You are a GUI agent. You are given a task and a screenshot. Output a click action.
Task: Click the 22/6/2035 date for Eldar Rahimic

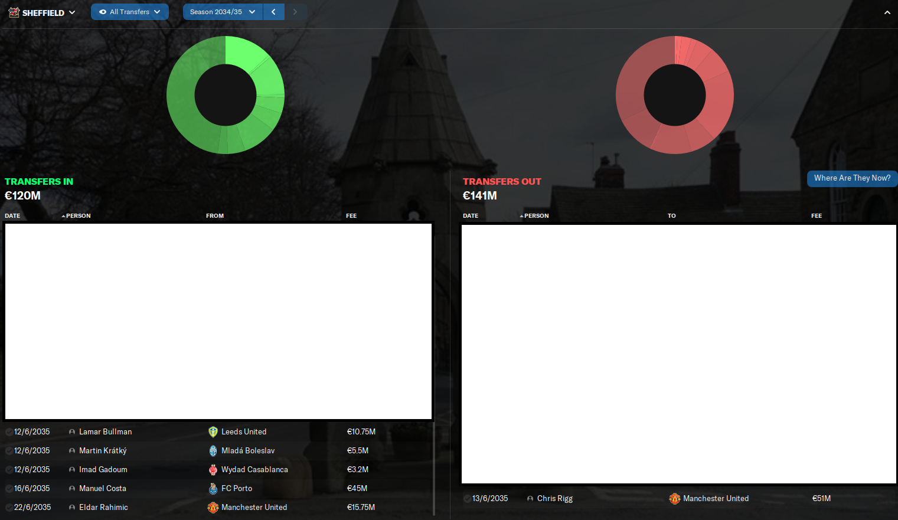tap(32, 508)
